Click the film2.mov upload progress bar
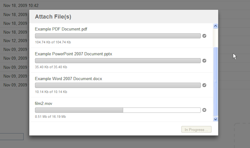250x148 pixels. (x=118, y=110)
